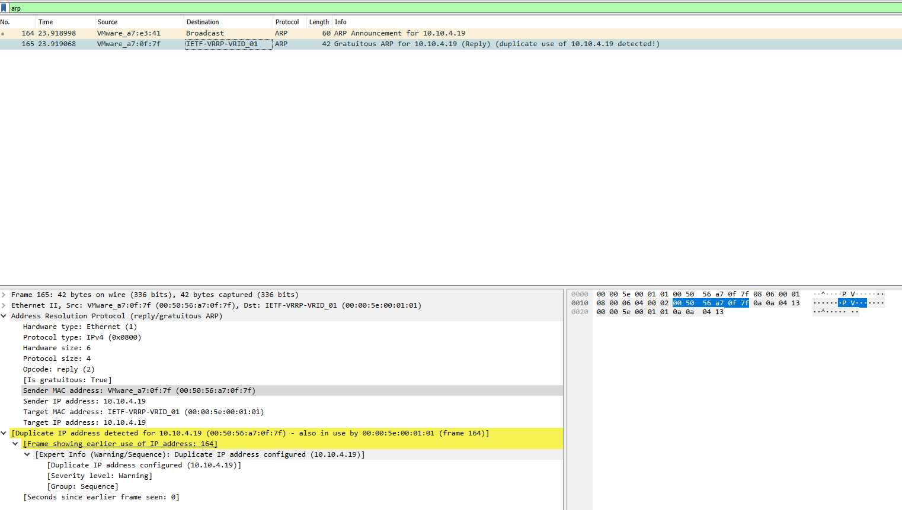902x510 pixels.
Task: Select packet 164 ARP Announcement row
Action: pos(356,33)
